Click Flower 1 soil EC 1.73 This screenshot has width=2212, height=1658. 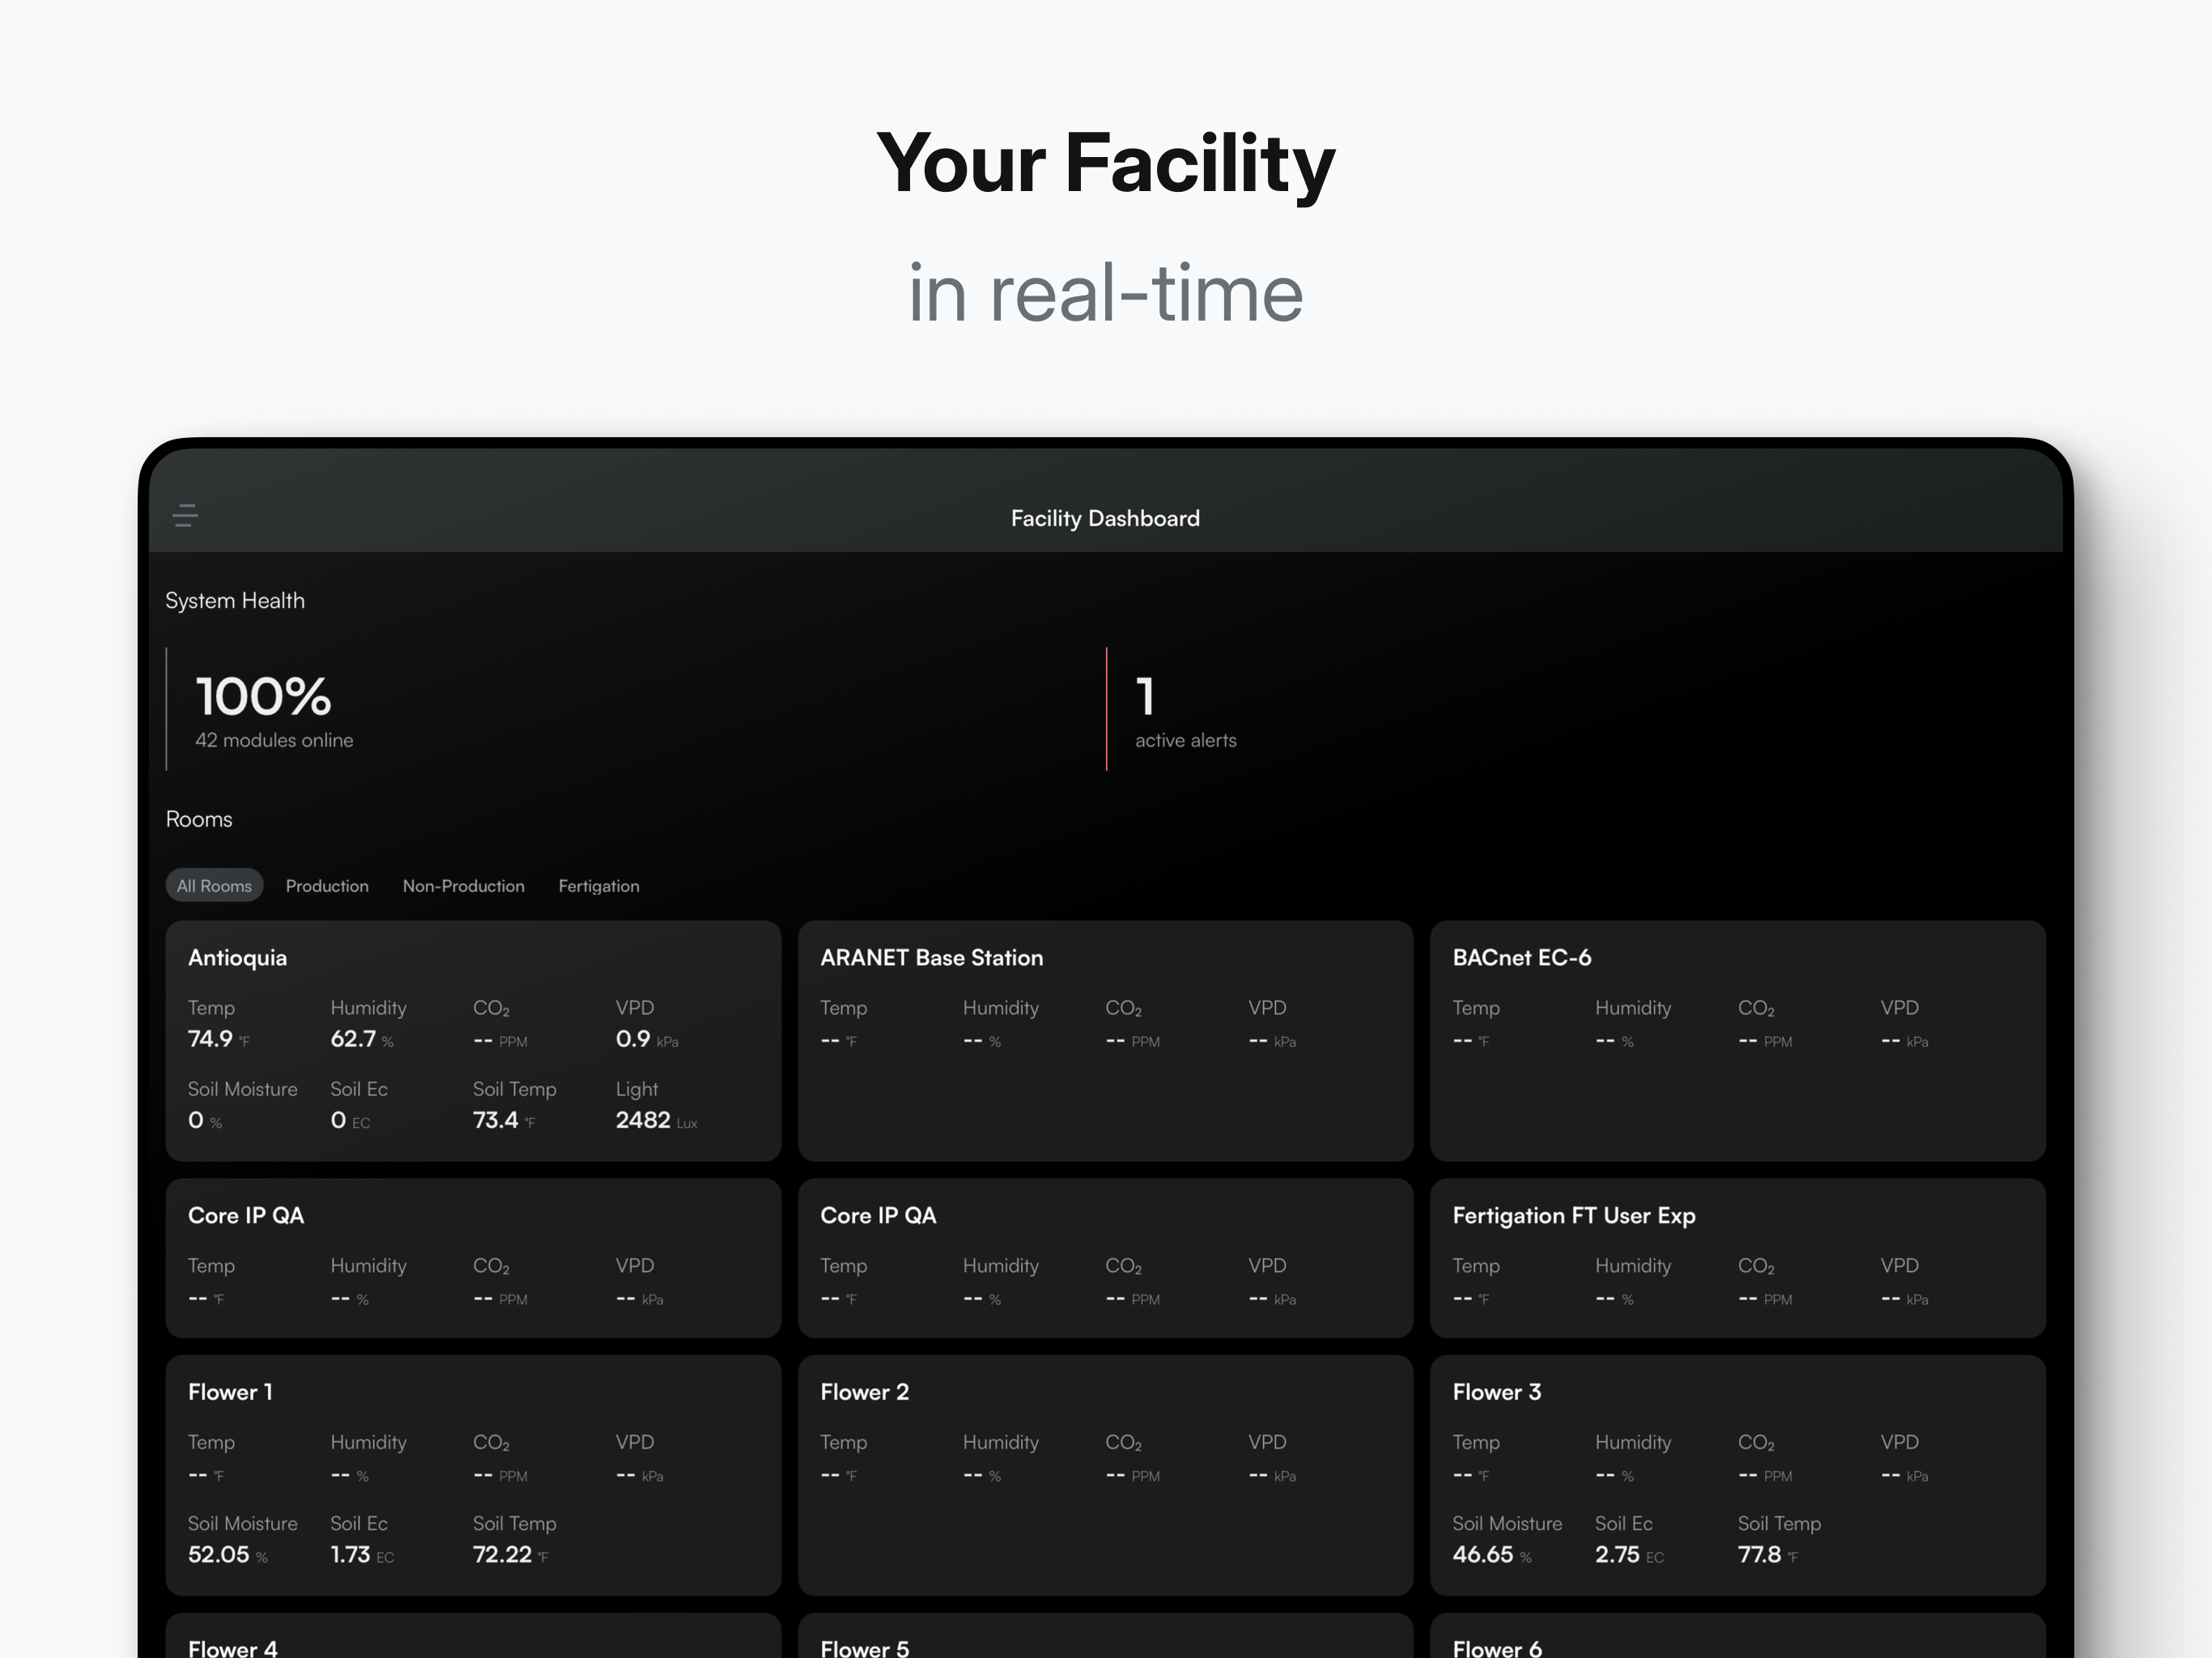[x=350, y=1554]
